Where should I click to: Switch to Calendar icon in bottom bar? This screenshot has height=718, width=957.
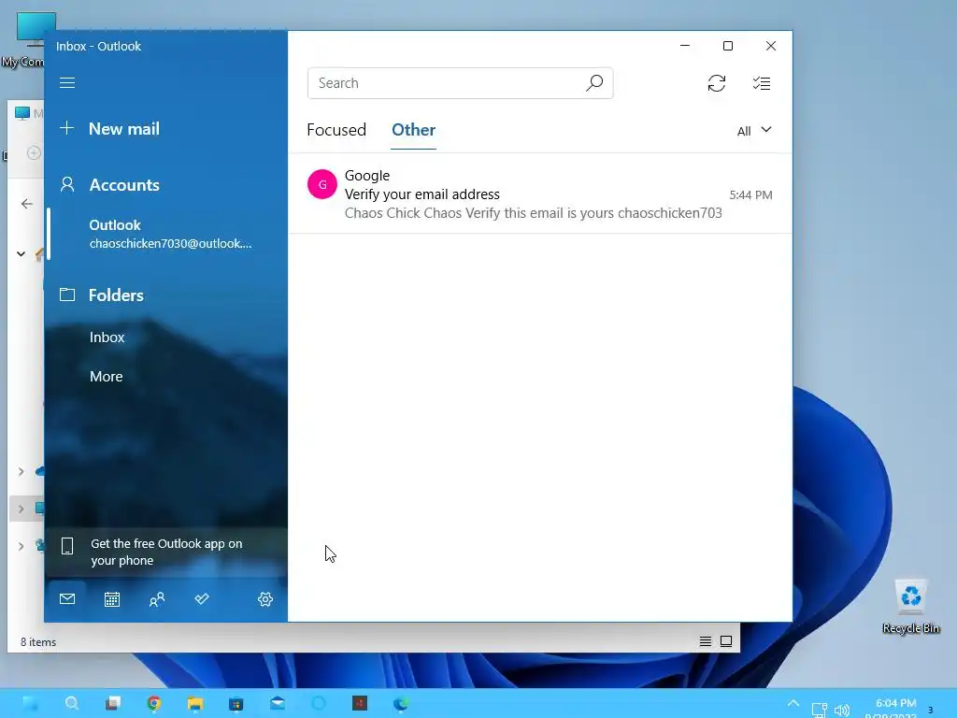tap(112, 599)
